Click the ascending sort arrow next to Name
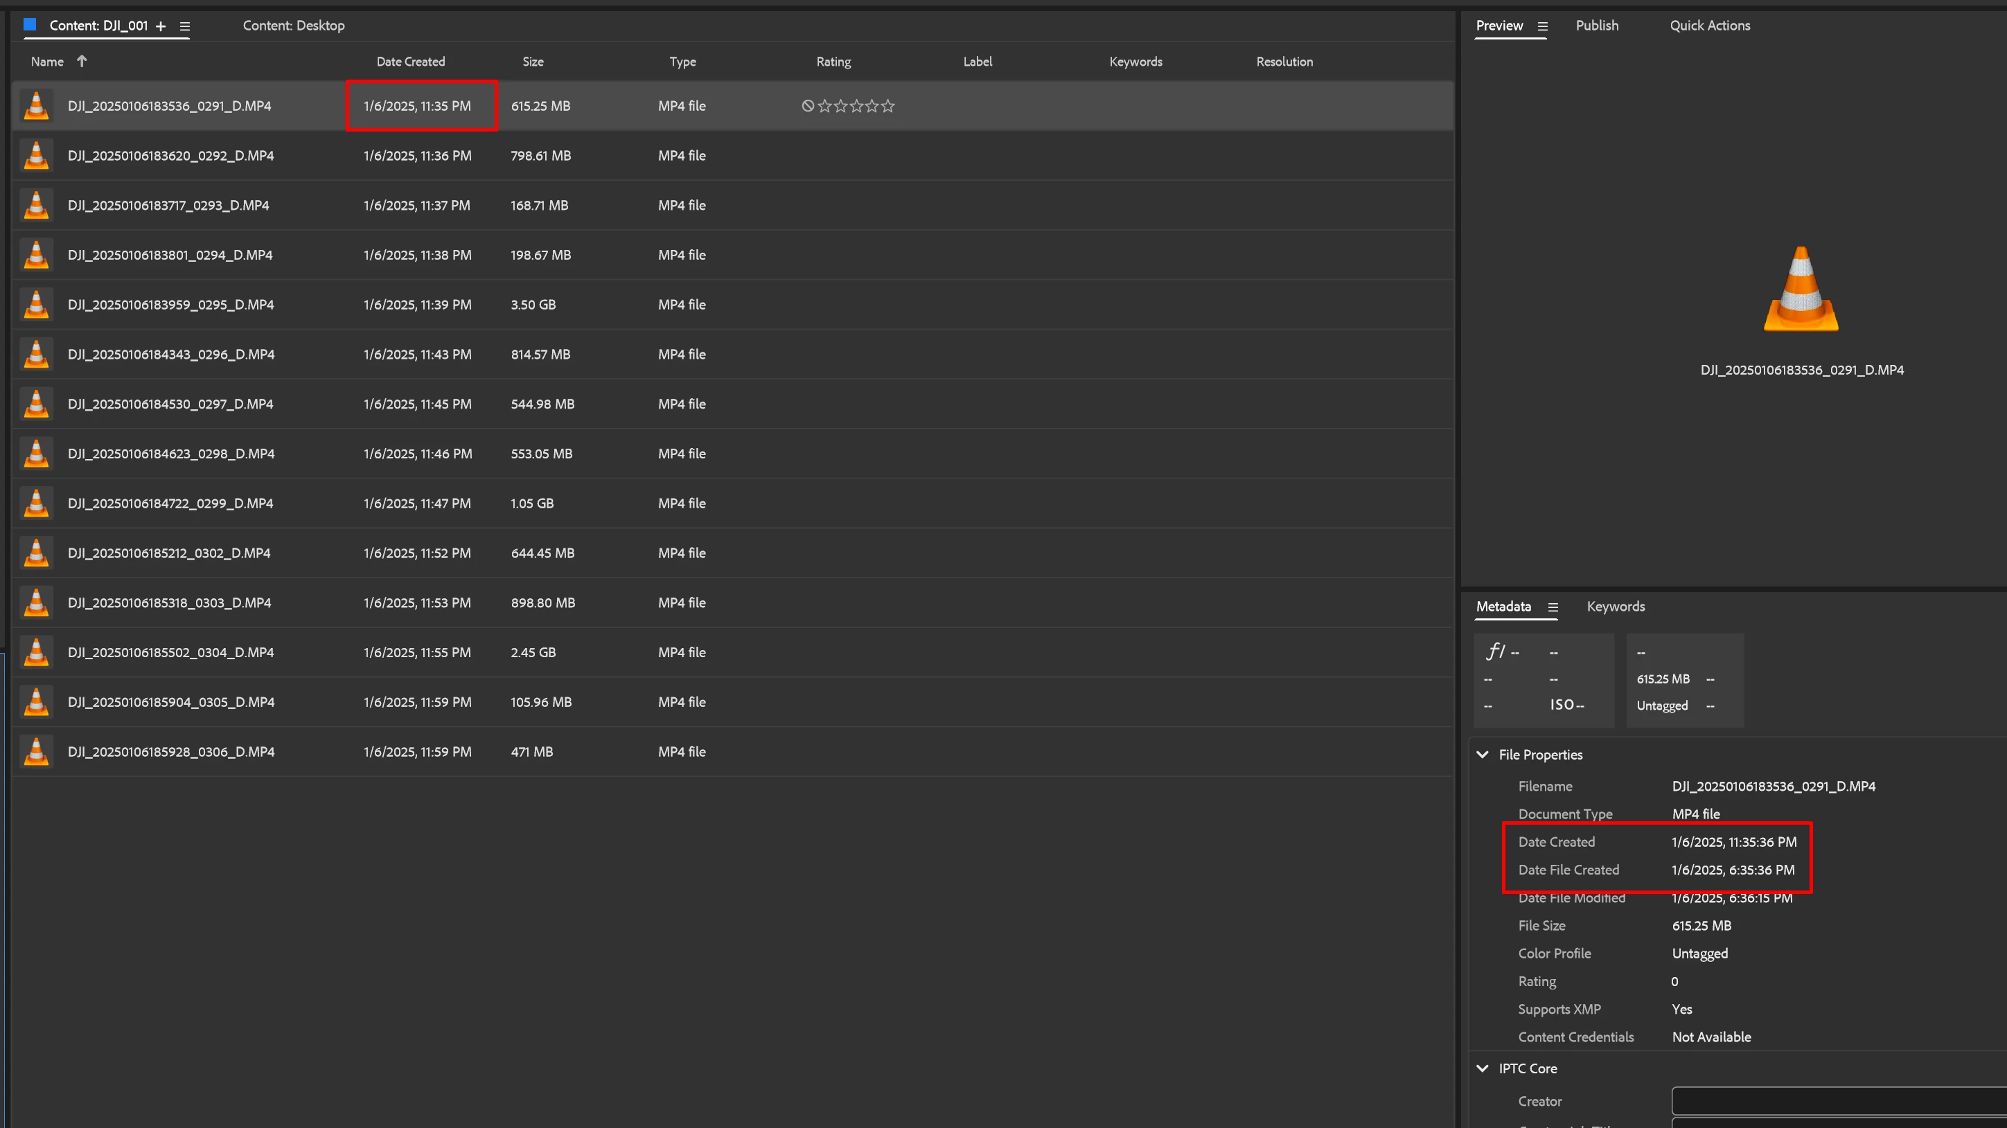The image size is (2007, 1128). click(x=82, y=62)
